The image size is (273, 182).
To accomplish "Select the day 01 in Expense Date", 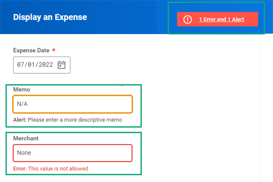I will (x=31, y=65).
